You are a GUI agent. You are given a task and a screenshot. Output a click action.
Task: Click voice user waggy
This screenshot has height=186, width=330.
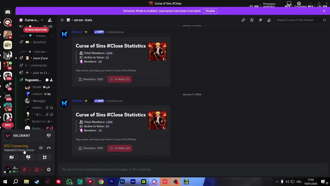39,101
